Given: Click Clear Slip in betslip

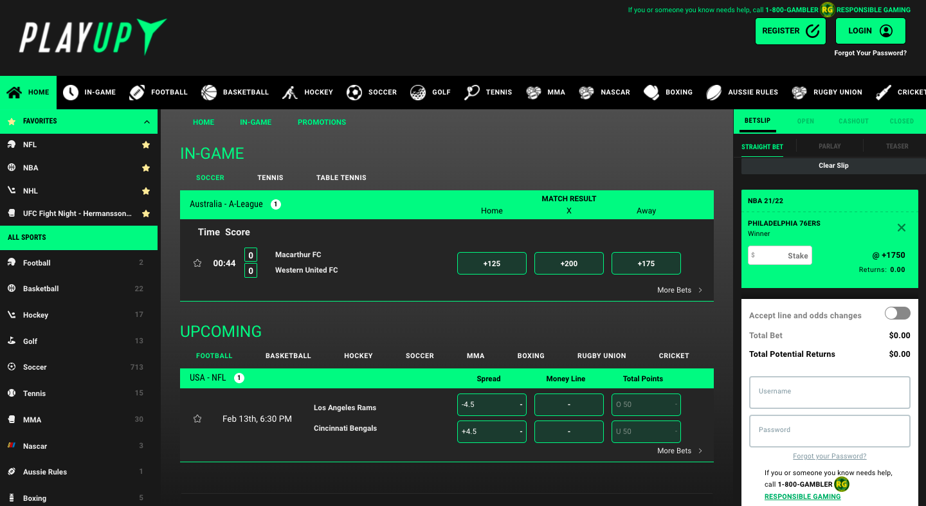Looking at the screenshot, I should [x=833, y=165].
